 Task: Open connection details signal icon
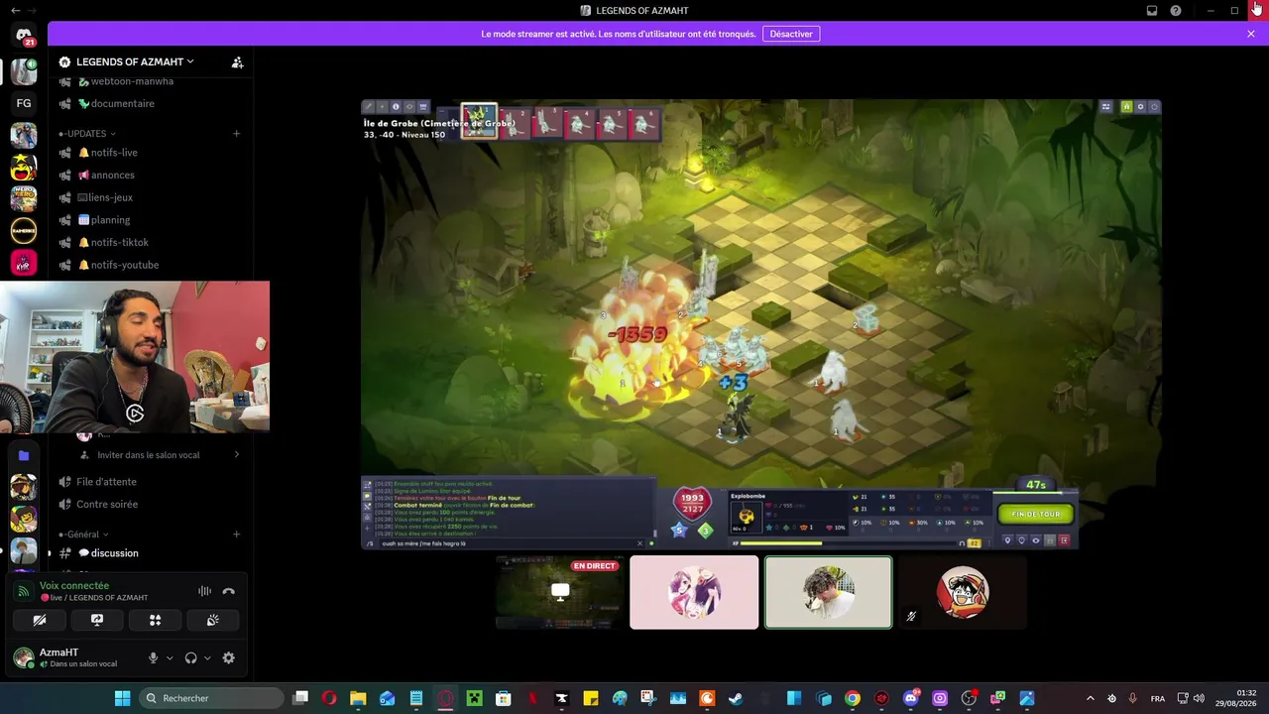(x=24, y=591)
